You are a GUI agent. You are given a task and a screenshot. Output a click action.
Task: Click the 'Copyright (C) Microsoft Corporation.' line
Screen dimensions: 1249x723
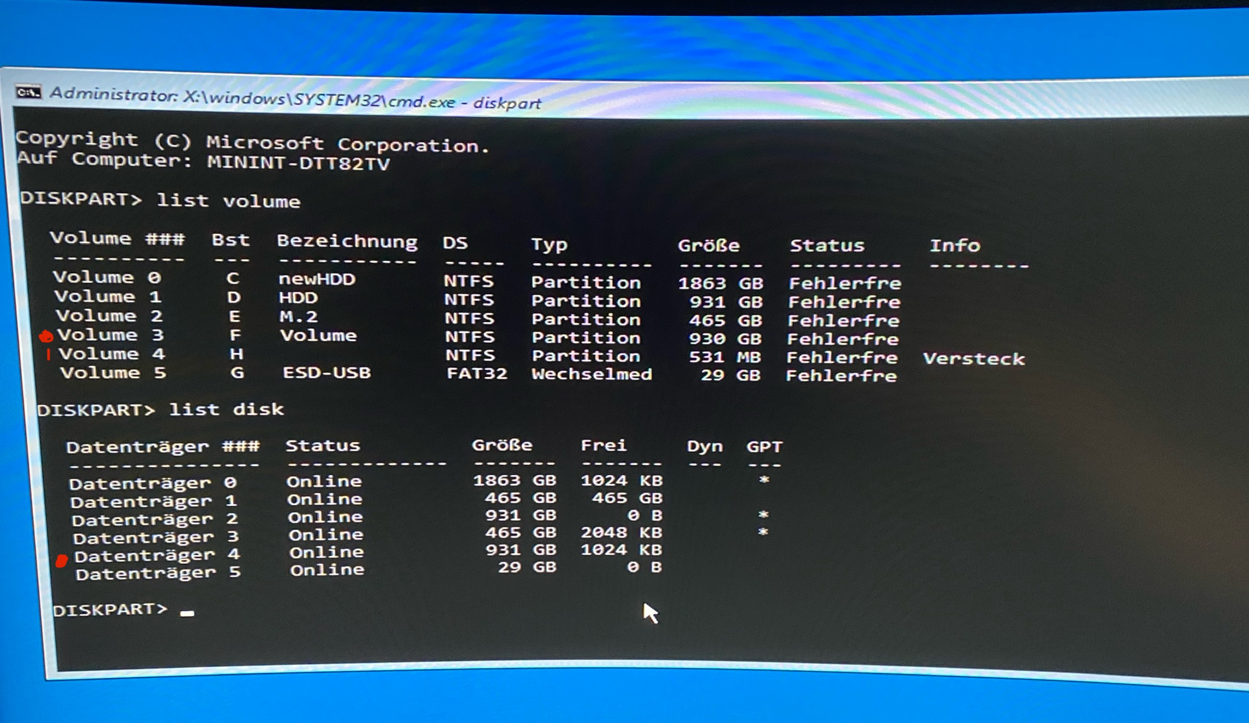pyautogui.click(x=253, y=142)
